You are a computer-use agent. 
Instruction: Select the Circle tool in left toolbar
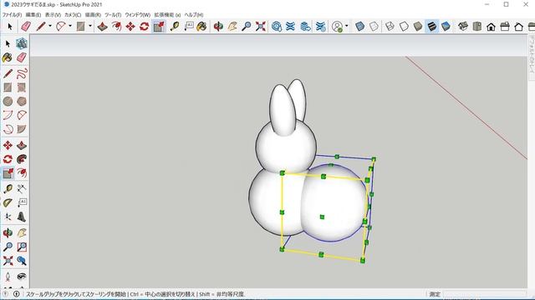(8, 102)
